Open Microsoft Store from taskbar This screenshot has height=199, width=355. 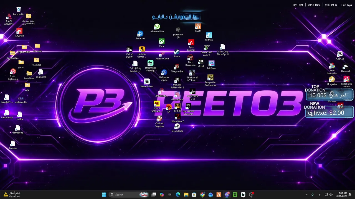(x=194, y=195)
